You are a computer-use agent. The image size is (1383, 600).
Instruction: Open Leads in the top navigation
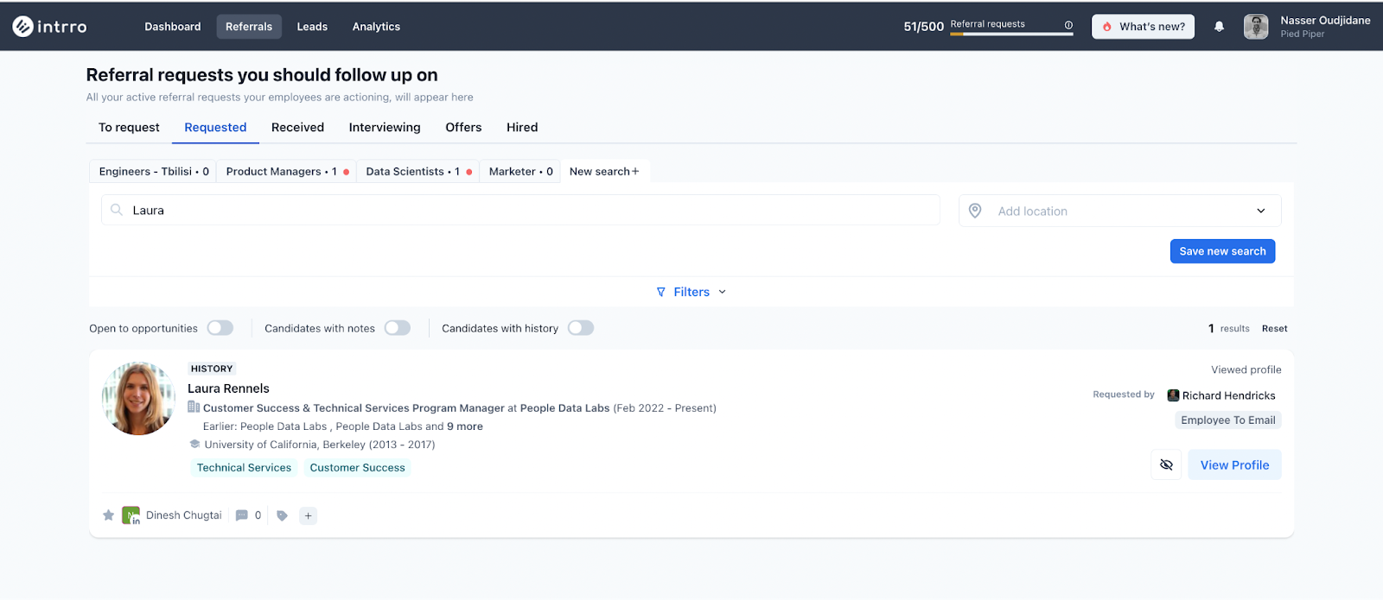pyautogui.click(x=312, y=27)
